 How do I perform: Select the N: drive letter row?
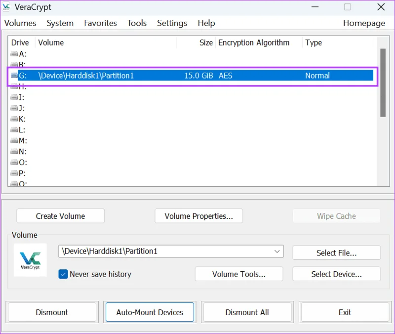tap(193, 152)
